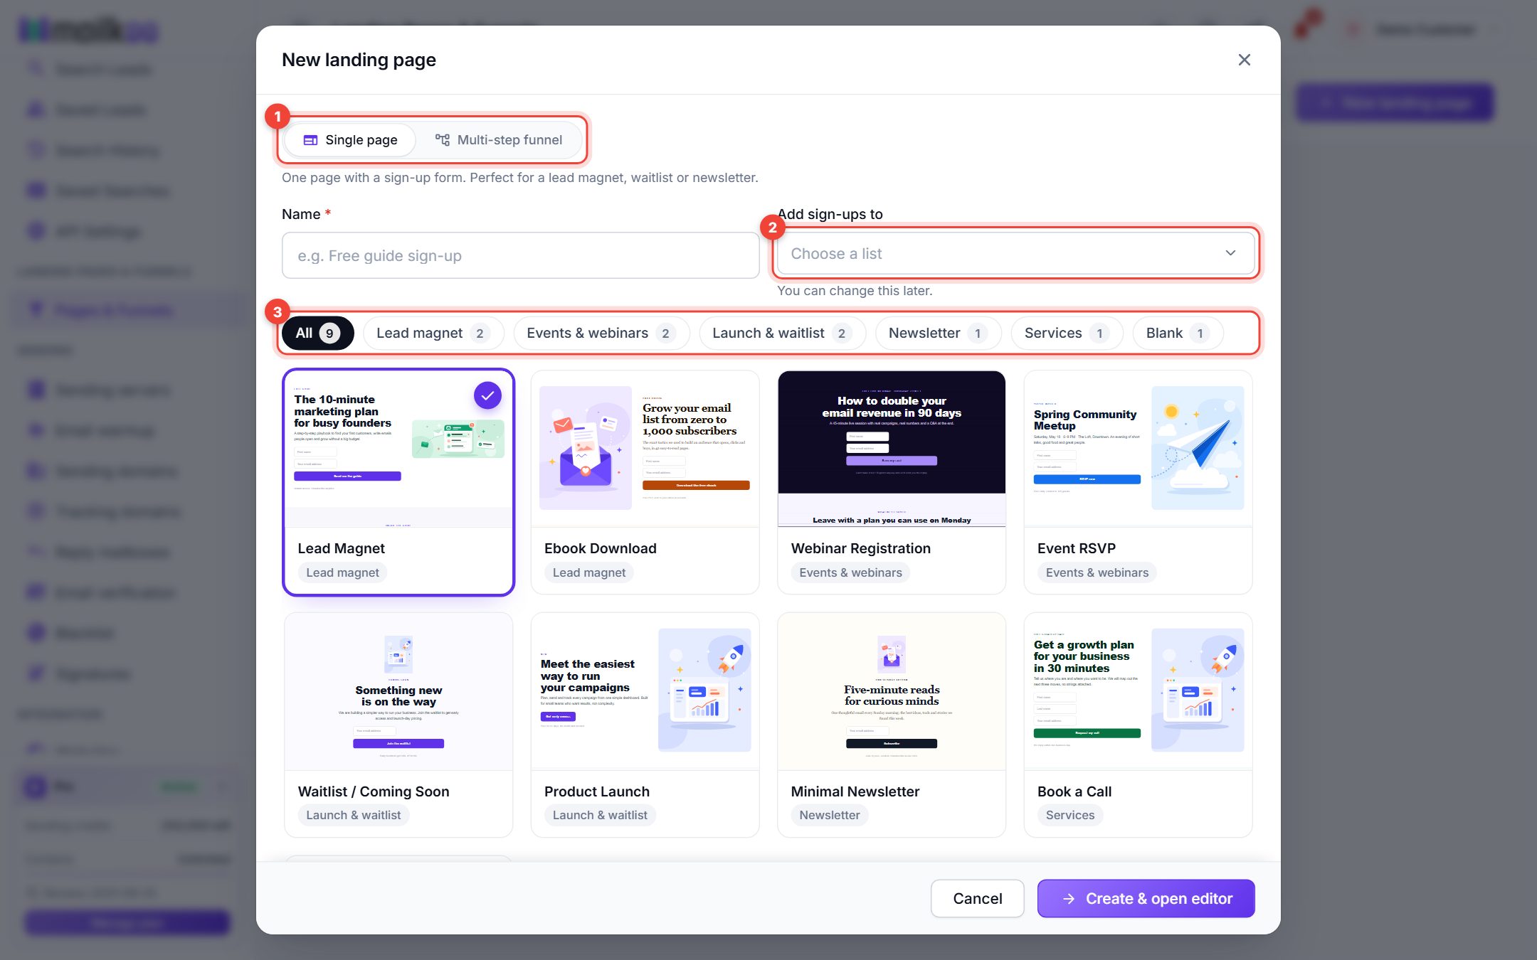Filter templates by Blank

point(1178,333)
